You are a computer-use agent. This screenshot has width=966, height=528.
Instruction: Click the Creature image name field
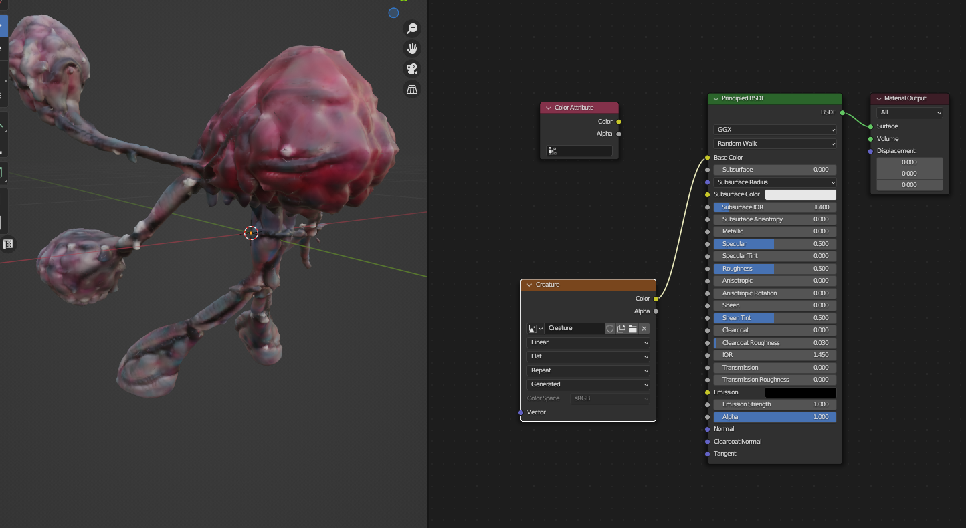[575, 328]
